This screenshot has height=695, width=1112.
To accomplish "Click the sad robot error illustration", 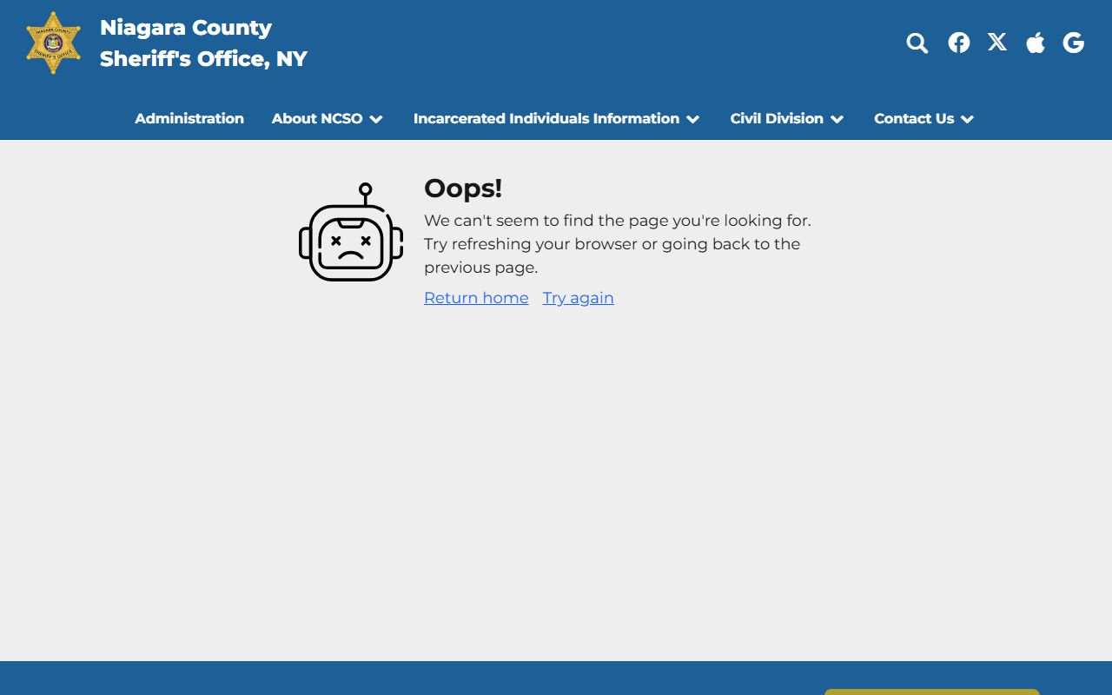I will tap(351, 232).
